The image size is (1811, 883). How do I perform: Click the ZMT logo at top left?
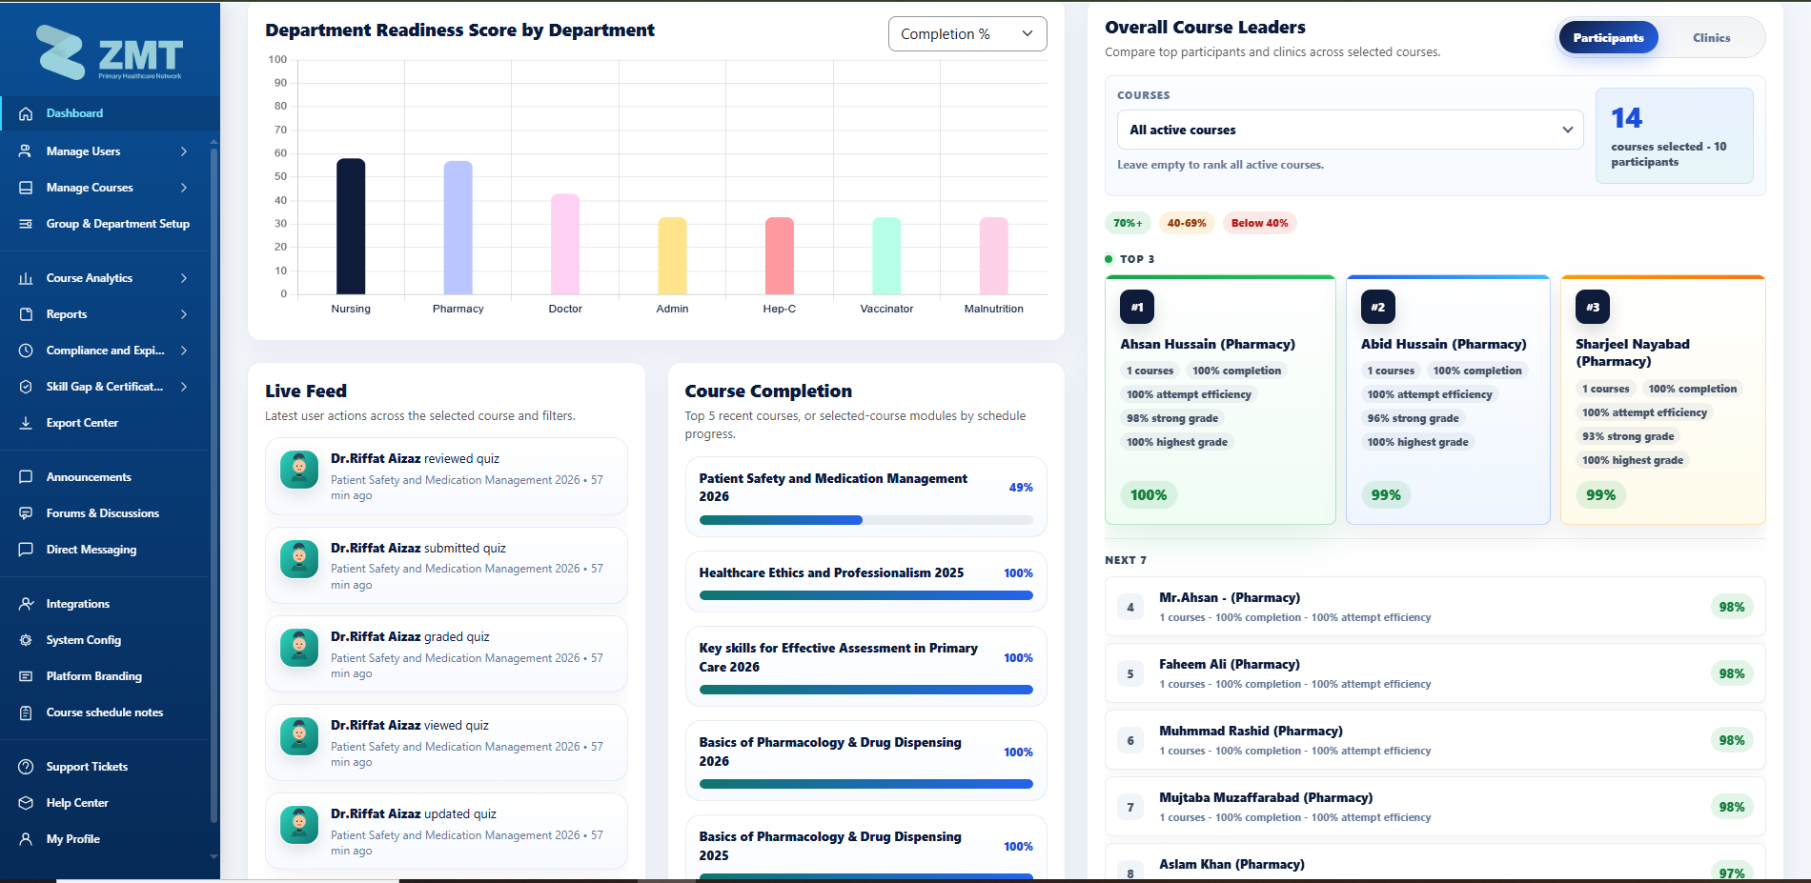click(110, 53)
